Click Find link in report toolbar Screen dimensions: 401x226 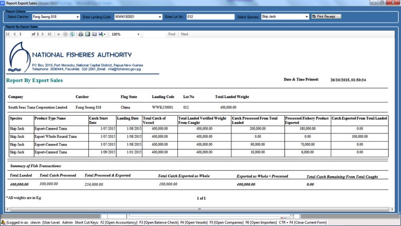click(x=171, y=34)
